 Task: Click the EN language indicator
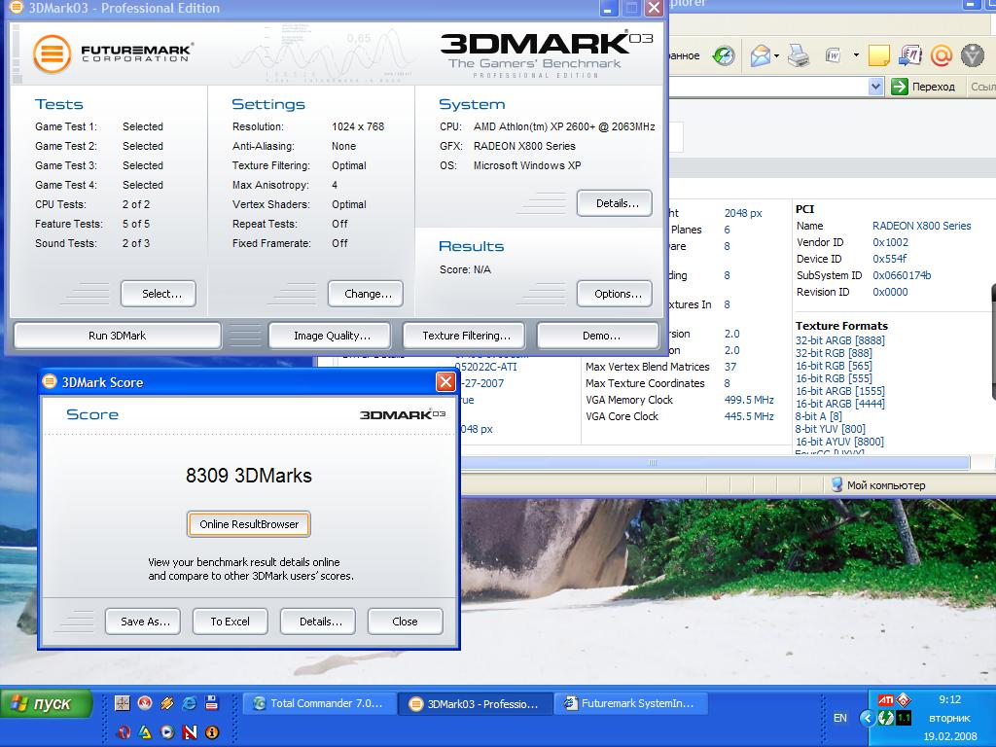tap(839, 718)
